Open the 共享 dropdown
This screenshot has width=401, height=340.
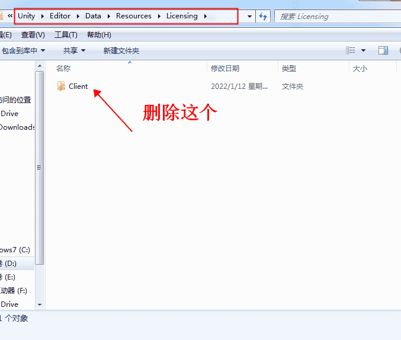(x=74, y=50)
